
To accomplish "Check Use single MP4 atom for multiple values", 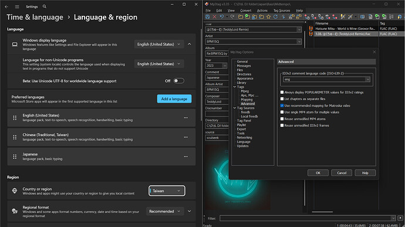I will 282,112.
